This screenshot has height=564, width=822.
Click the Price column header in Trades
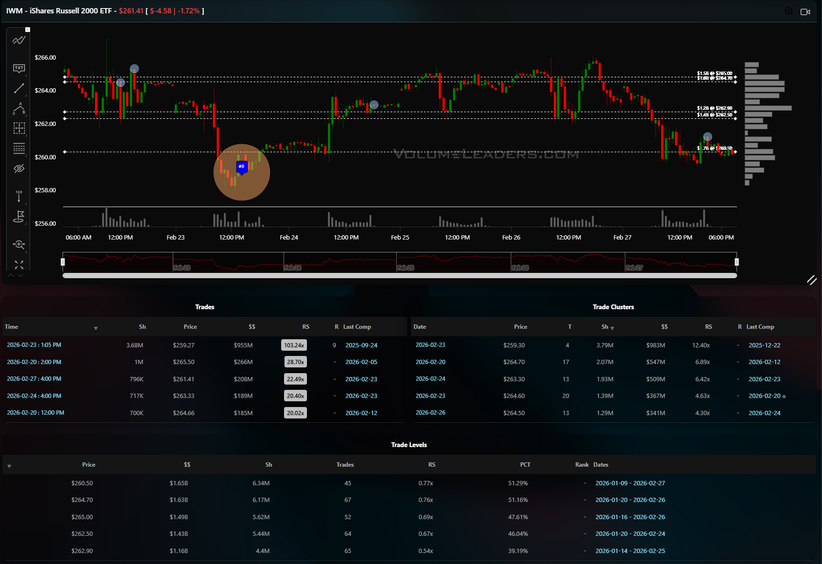[190, 327]
